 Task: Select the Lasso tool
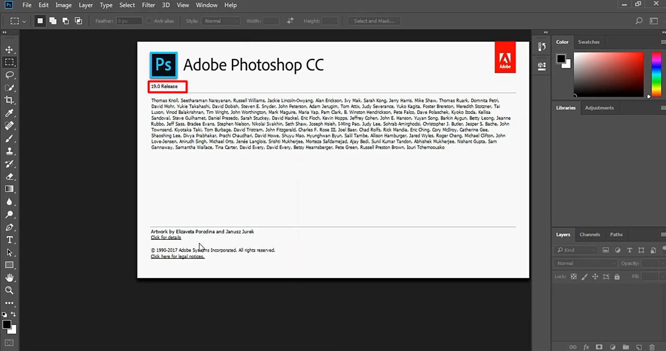tap(9, 75)
